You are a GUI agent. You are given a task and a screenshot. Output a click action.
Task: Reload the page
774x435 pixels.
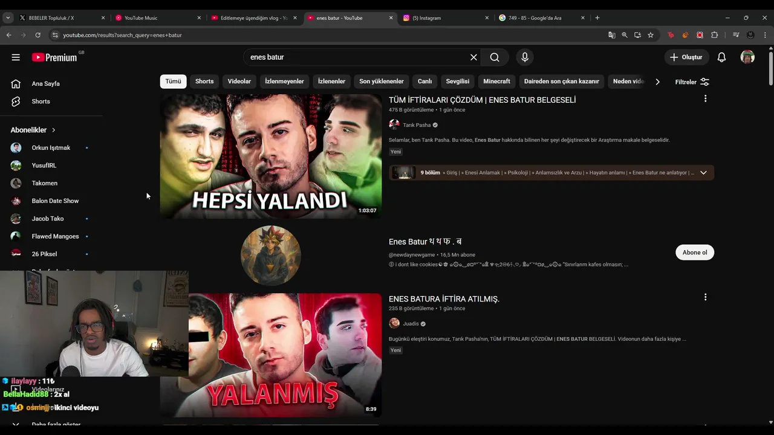(x=37, y=35)
